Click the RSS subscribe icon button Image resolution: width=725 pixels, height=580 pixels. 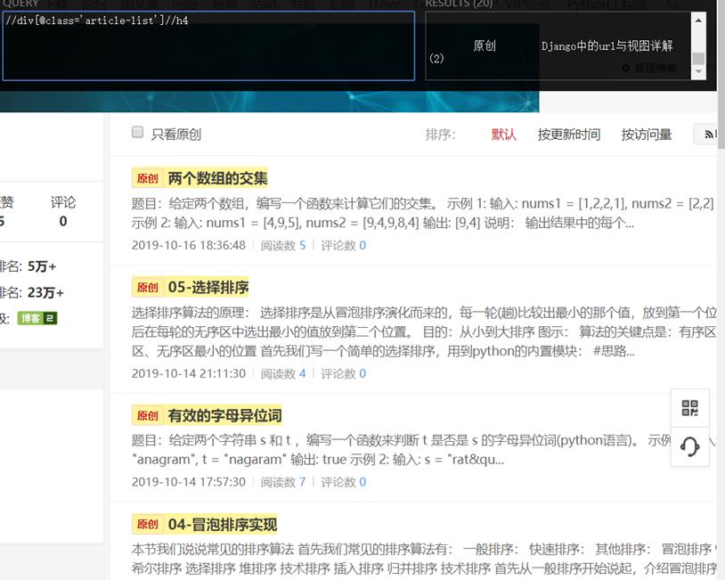coord(710,135)
